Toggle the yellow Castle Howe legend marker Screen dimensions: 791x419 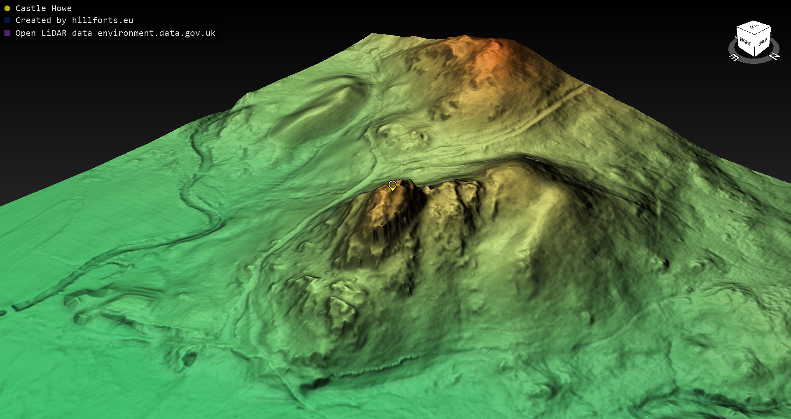[x=7, y=8]
